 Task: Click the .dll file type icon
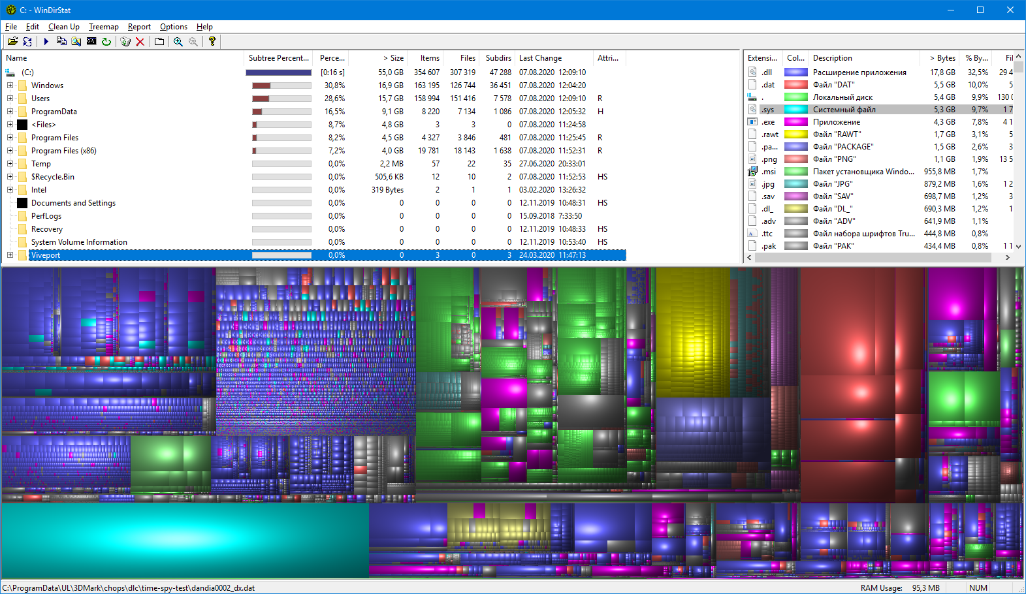(x=752, y=72)
